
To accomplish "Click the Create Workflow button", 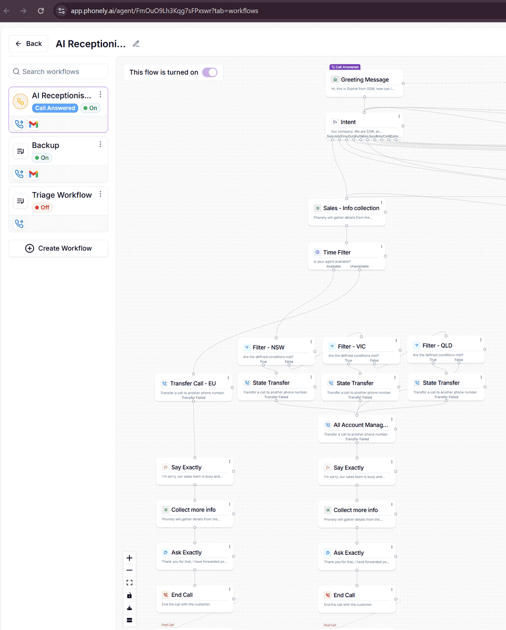I will 58,249.
